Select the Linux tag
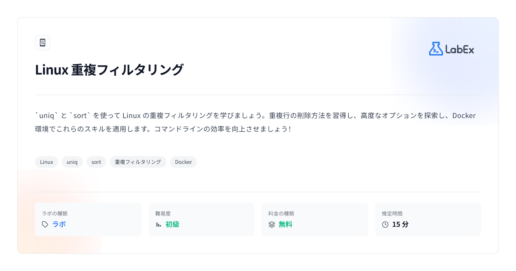Viewport: 516px width, 271px height. pos(46,162)
